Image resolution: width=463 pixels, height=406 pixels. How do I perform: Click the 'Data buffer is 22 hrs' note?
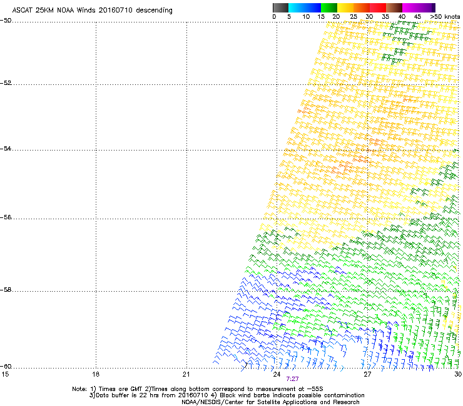click(226, 395)
